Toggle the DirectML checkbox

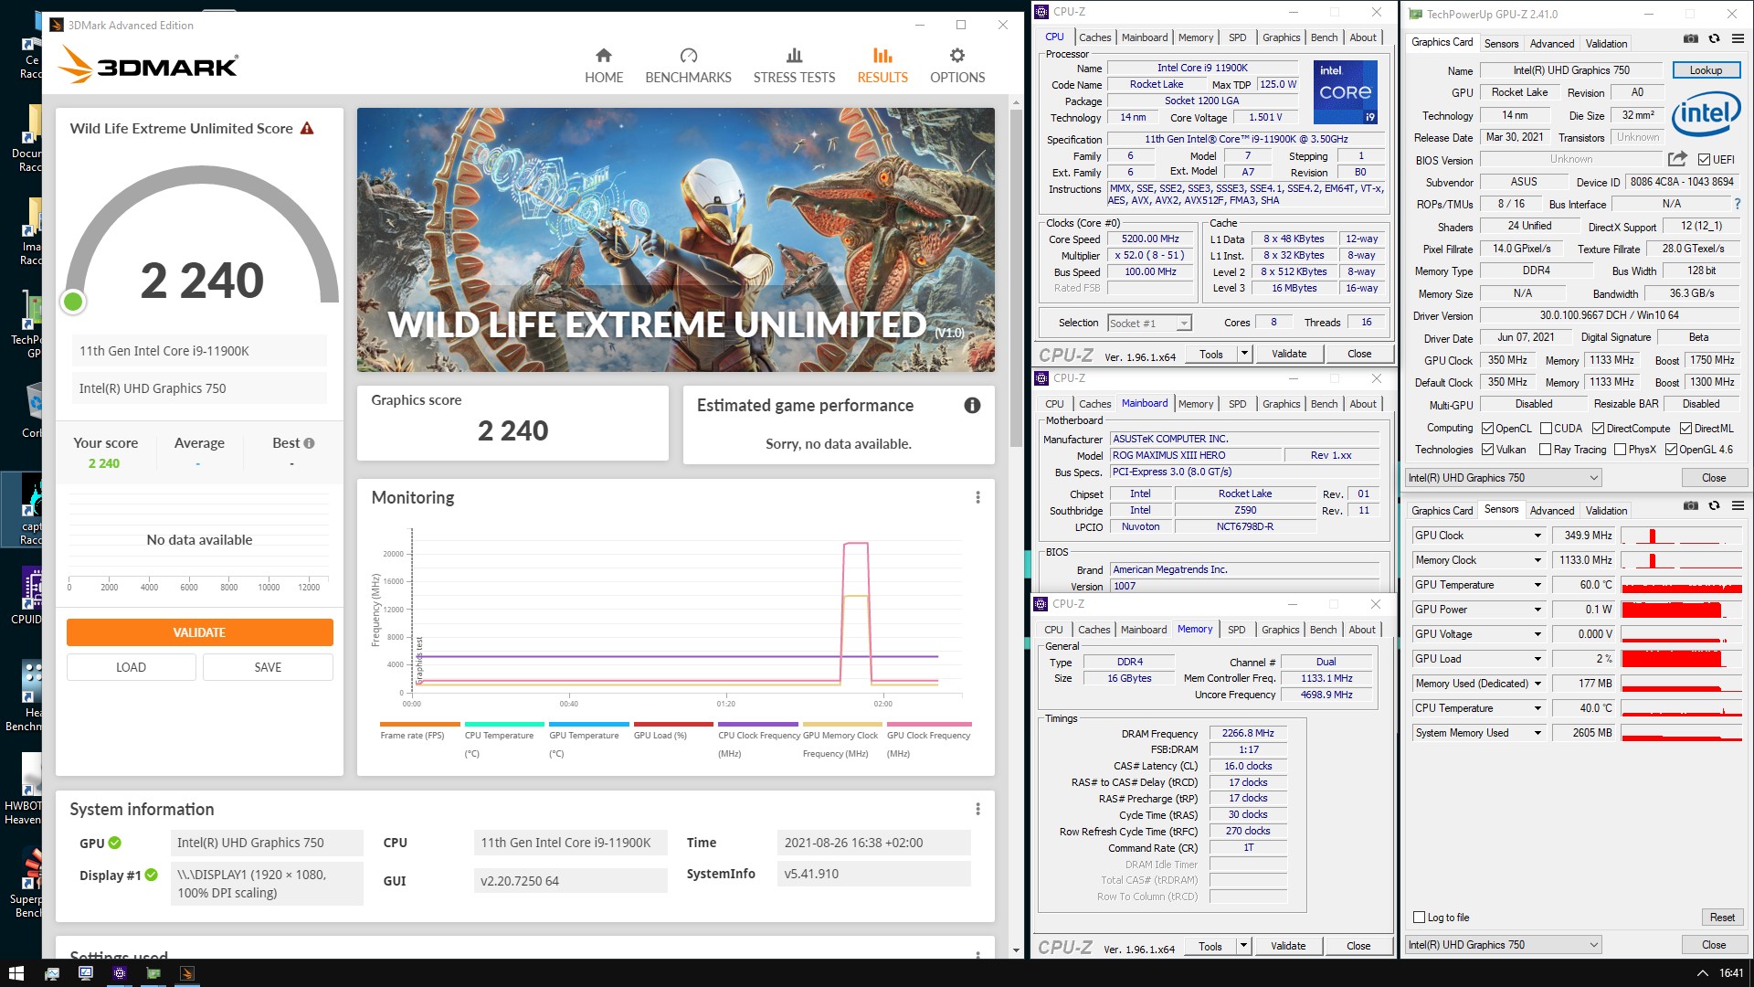tap(1685, 429)
